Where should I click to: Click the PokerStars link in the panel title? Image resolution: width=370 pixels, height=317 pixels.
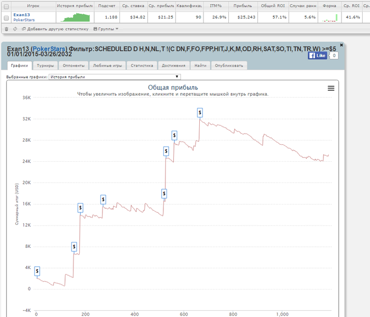pyautogui.click(x=49, y=49)
